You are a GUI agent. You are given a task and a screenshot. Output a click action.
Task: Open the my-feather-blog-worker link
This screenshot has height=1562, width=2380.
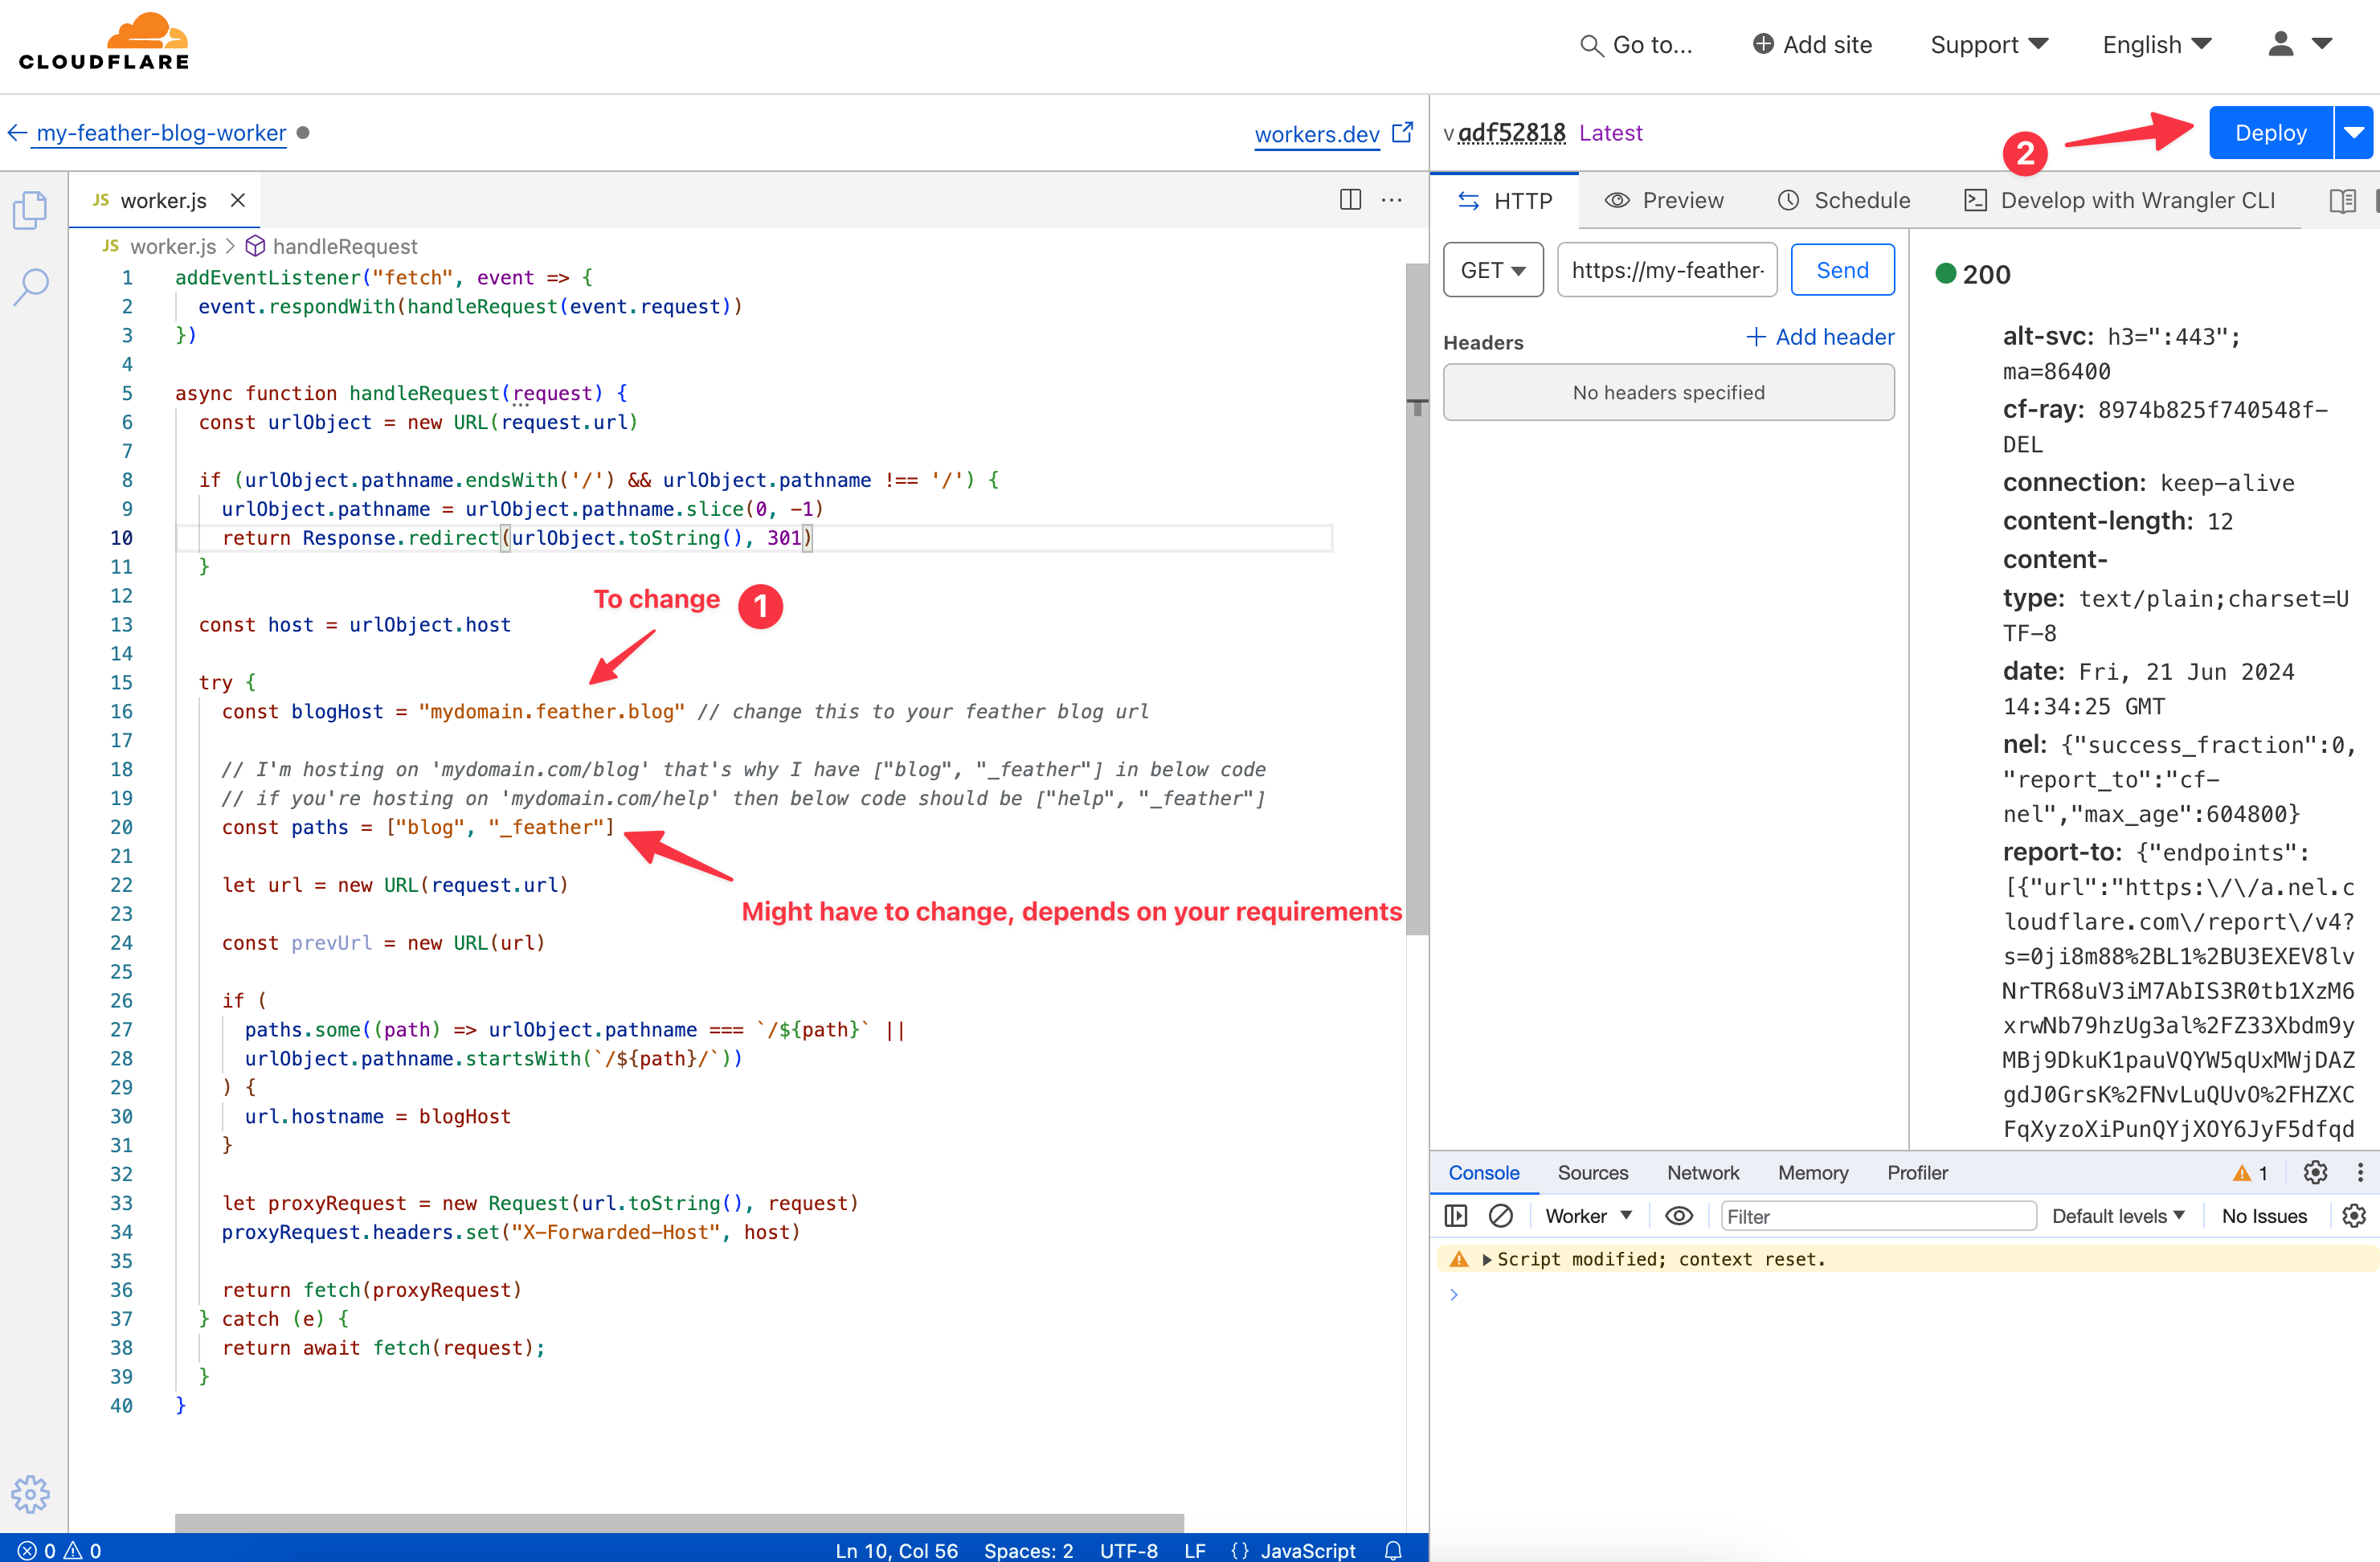161,133
